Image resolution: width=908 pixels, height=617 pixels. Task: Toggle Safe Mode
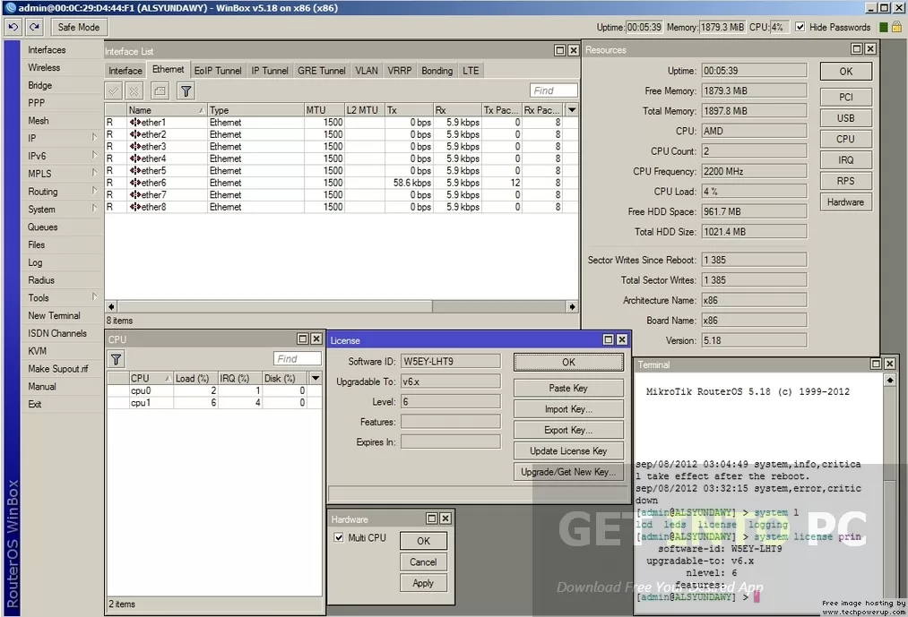point(79,27)
